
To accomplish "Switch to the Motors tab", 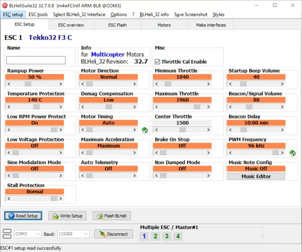I will coord(164,25).
